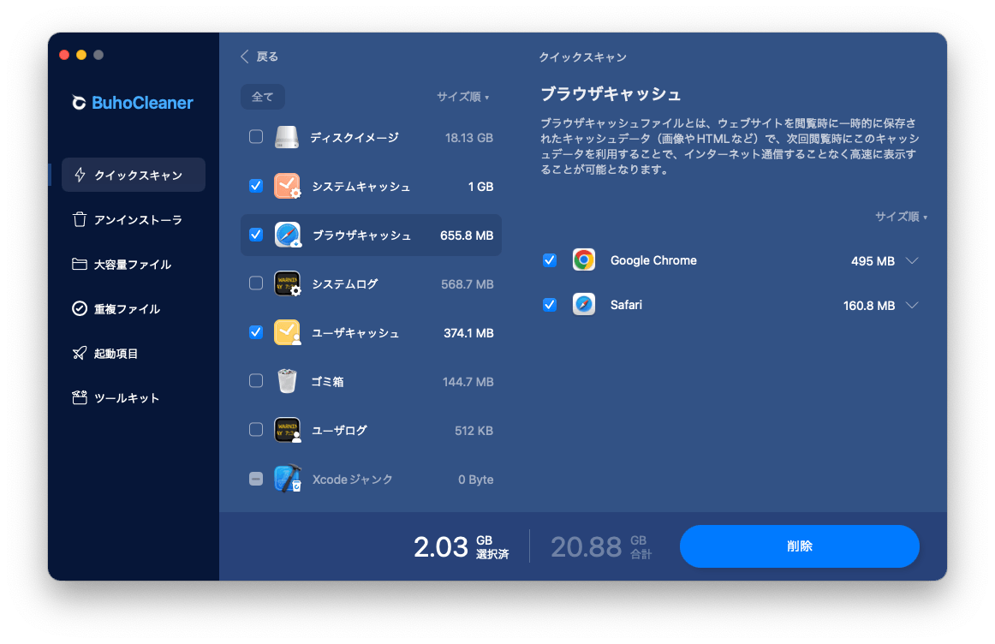This screenshot has height=644, width=995.
Task: Click the 655.8 MB size value
Action: click(467, 236)
